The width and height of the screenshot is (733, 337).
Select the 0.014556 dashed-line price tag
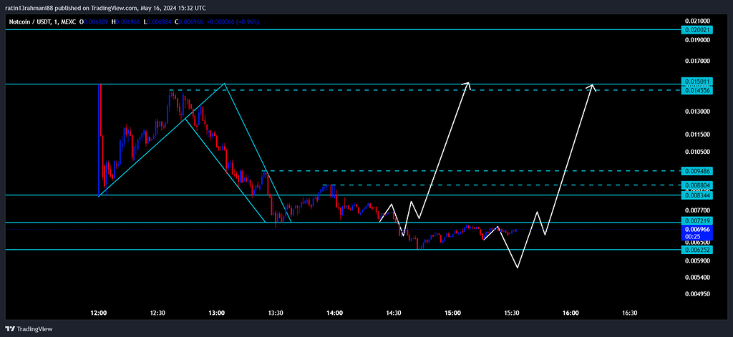(697, 91)
